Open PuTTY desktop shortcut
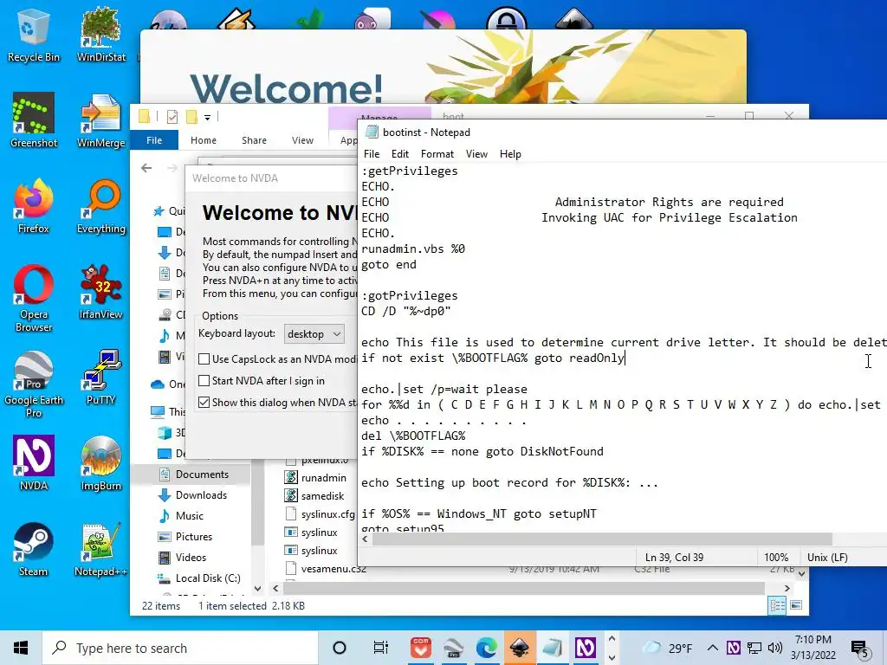 (101, 378)
